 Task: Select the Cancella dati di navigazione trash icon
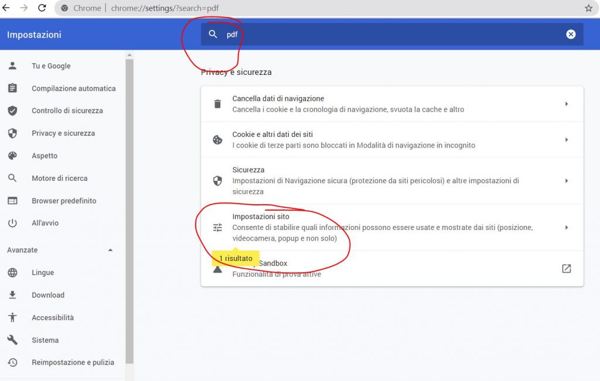[x=217, y=103]
